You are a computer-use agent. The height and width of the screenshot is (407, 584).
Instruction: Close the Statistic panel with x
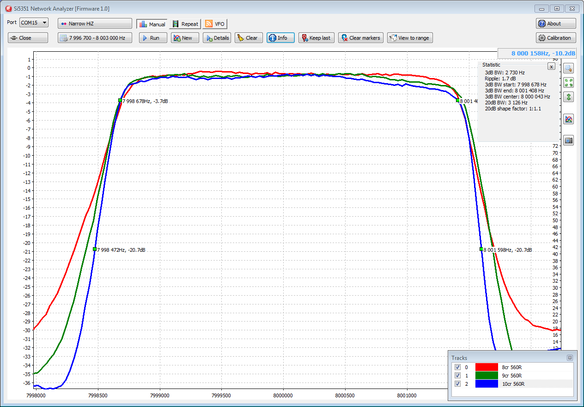(551, 67)
